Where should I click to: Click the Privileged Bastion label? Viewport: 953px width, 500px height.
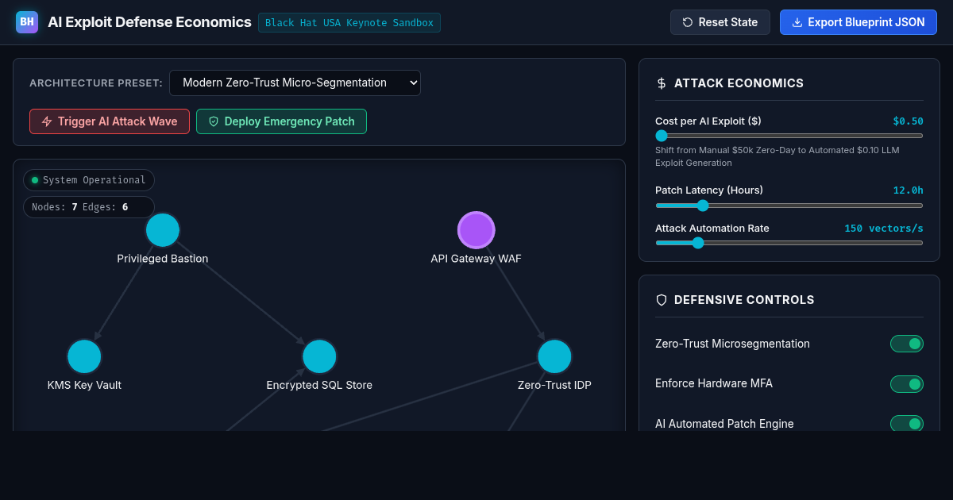163,259
